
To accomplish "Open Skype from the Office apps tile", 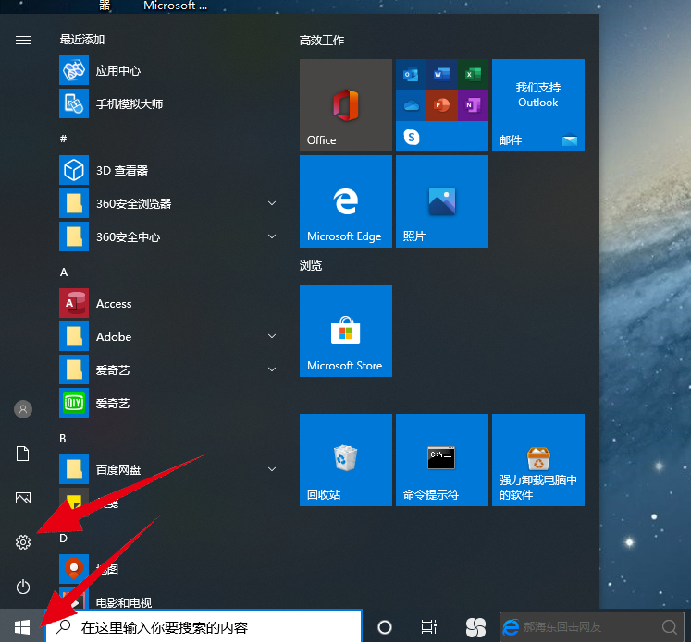I will pyautogui.click(x=411, y=137).
